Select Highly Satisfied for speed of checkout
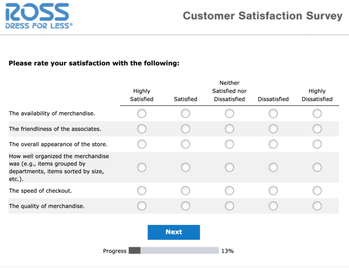Image resolution: width=349 pixels, height=268 pixels. click(142, 190)
